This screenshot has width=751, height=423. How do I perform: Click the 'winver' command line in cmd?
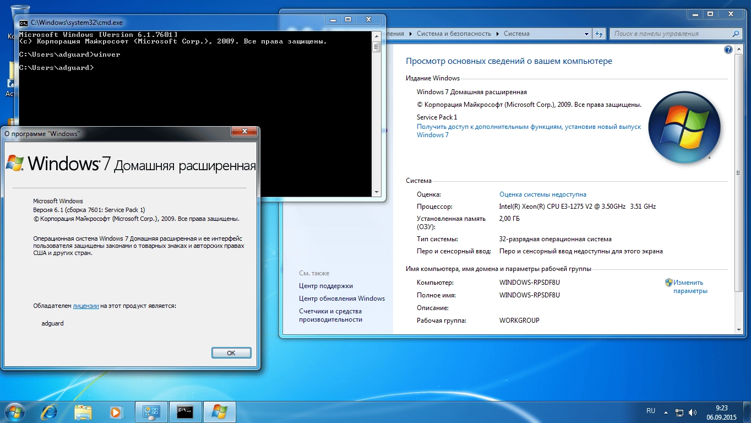pyautogui.click(x=69, y=55)
